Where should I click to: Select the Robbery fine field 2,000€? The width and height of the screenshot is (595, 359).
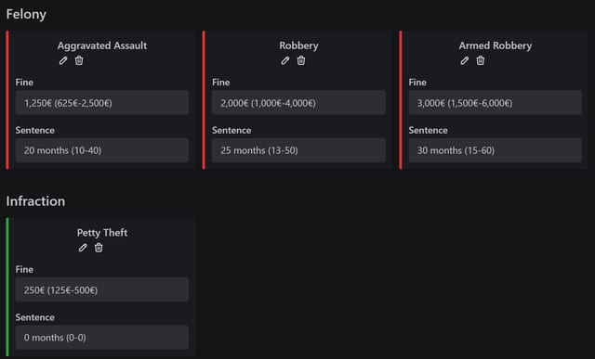[x=298, y=103]
